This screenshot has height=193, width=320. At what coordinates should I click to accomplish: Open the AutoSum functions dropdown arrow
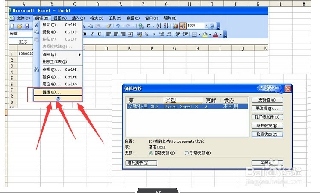click(153, 26)
